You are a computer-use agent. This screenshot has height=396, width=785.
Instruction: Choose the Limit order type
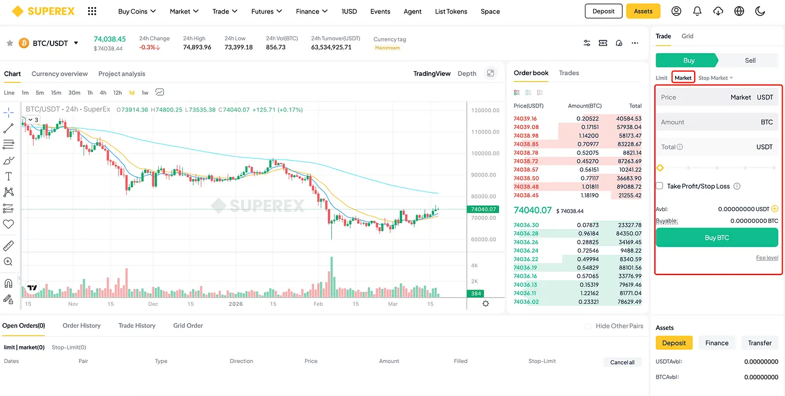[x=662, y=78]
